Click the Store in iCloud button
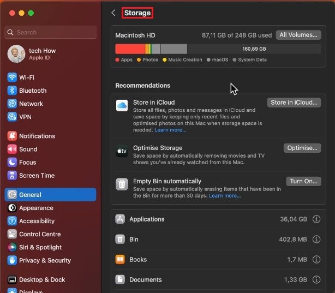 pyautogui.click(x=294, y=103)
